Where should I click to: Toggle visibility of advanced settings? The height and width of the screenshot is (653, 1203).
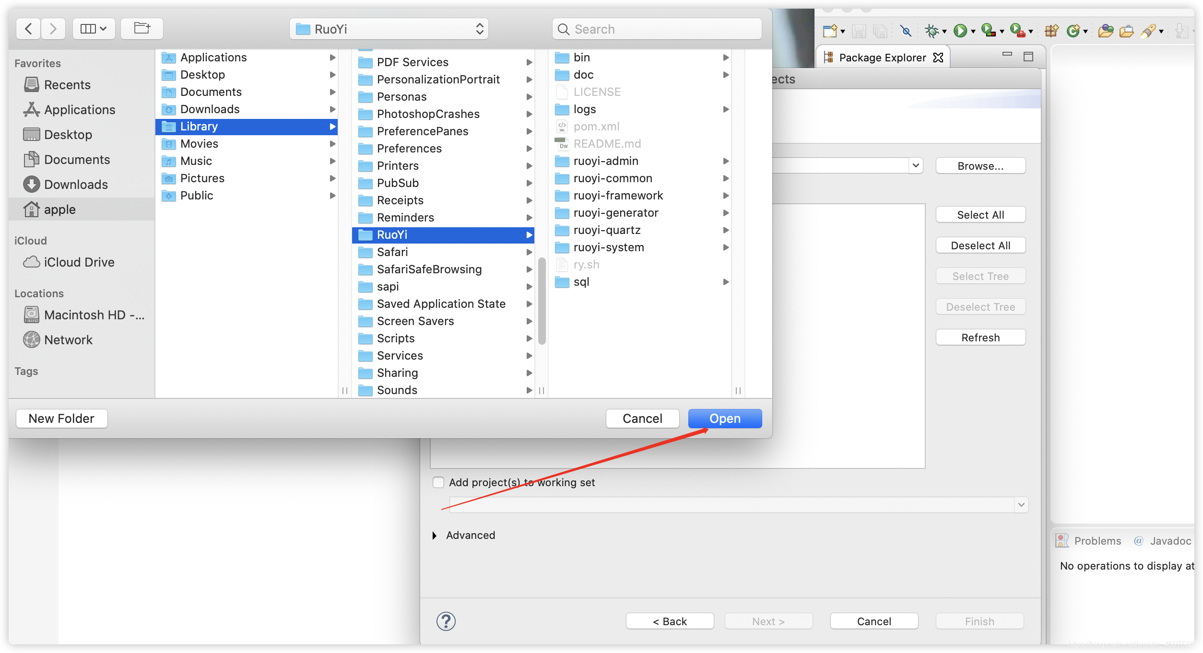(435, 535)
